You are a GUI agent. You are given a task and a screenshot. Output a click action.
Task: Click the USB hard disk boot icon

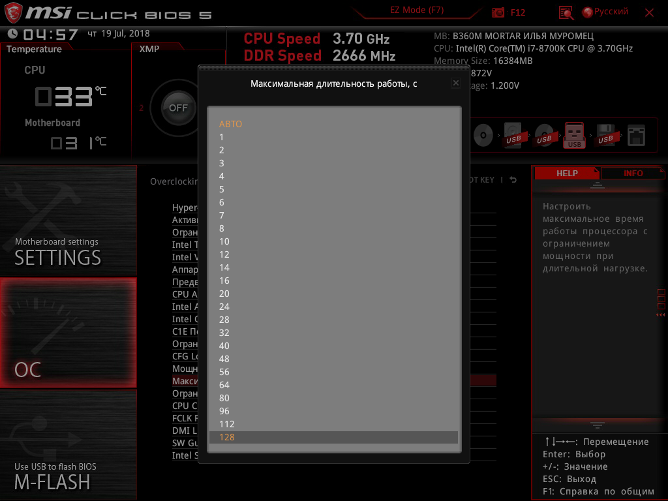(513, 136)
